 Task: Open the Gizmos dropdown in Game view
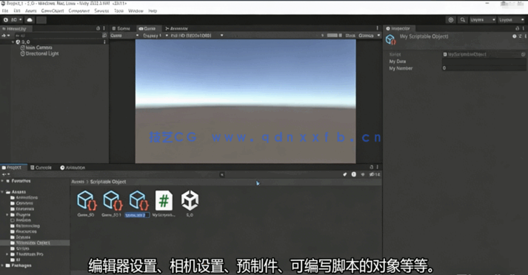[369, 36]
